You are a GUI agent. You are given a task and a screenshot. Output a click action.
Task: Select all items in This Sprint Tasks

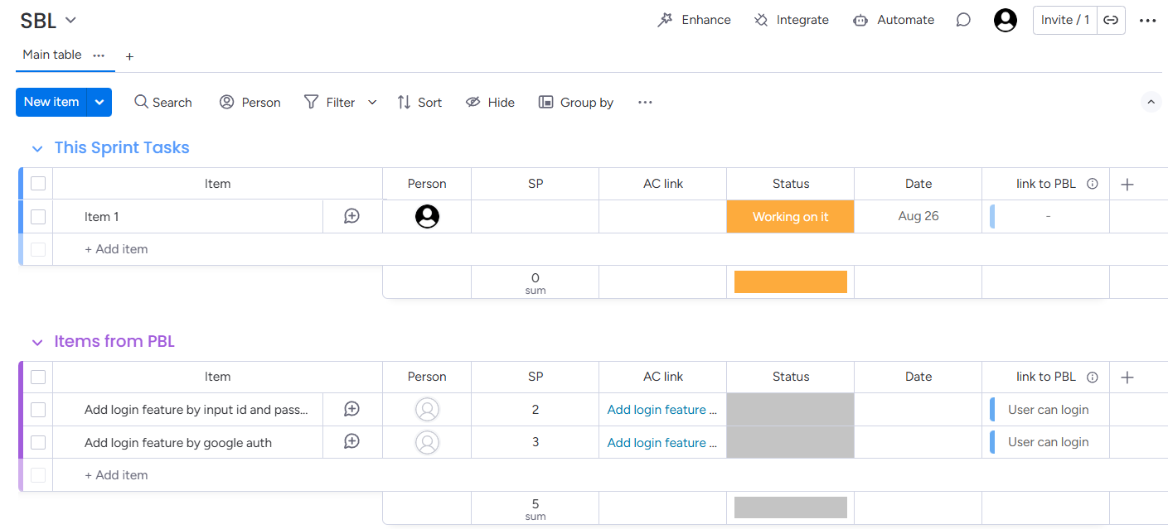click(38, 184)
